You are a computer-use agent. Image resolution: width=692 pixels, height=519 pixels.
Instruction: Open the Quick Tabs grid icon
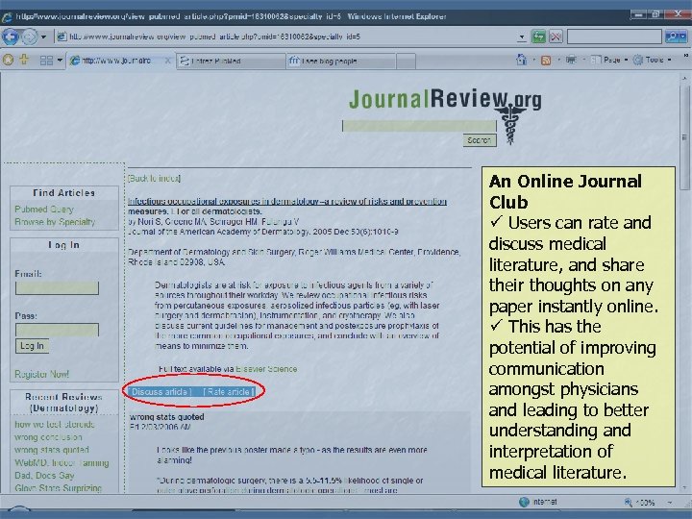coord(46,60)
